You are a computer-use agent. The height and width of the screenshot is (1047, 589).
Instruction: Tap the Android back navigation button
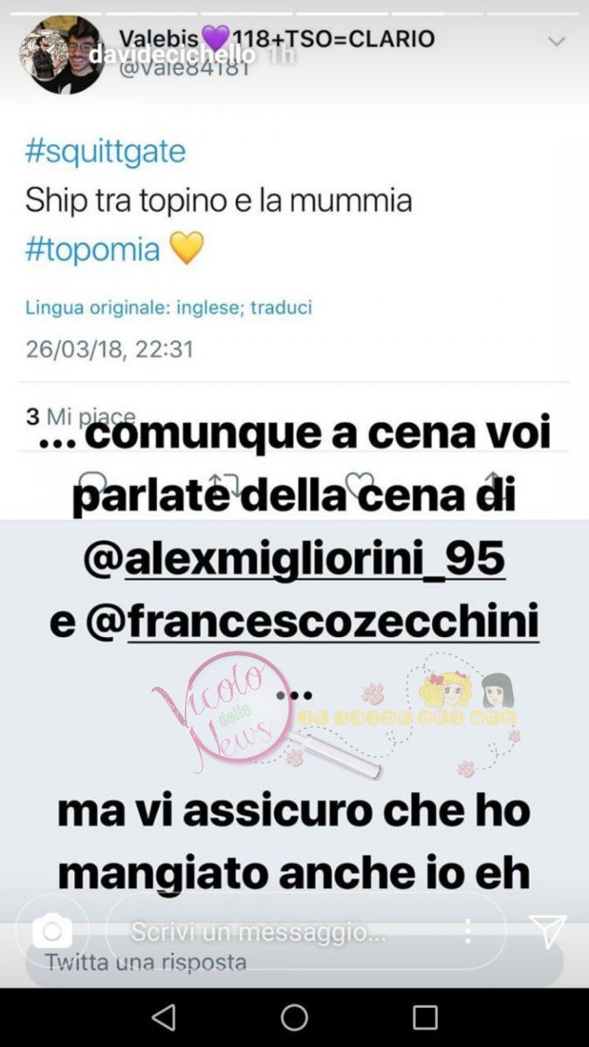pyautogui.click(x=163, y=1017)
